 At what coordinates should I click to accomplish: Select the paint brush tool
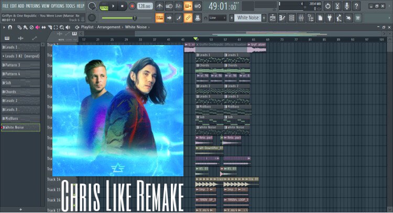point(26,27)
